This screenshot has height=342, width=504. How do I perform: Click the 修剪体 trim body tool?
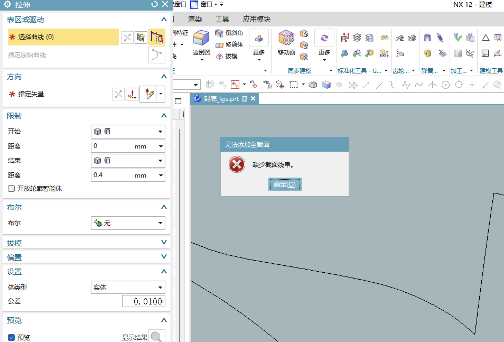[229, 44]
